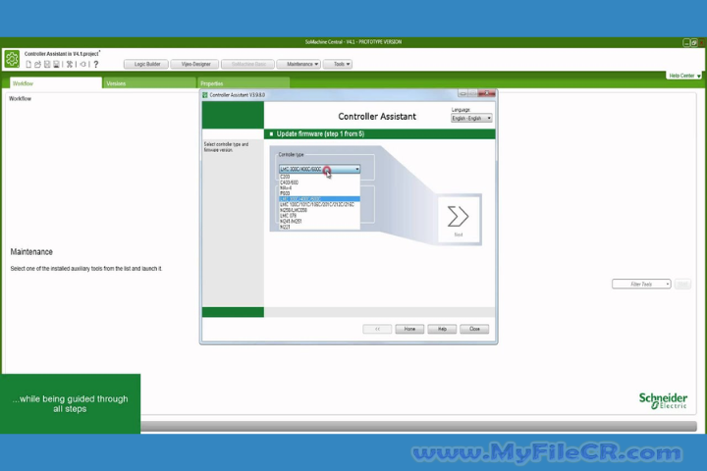Select M221 in the controller list
The width and height of the screenshot is (707, 471).
319,228
